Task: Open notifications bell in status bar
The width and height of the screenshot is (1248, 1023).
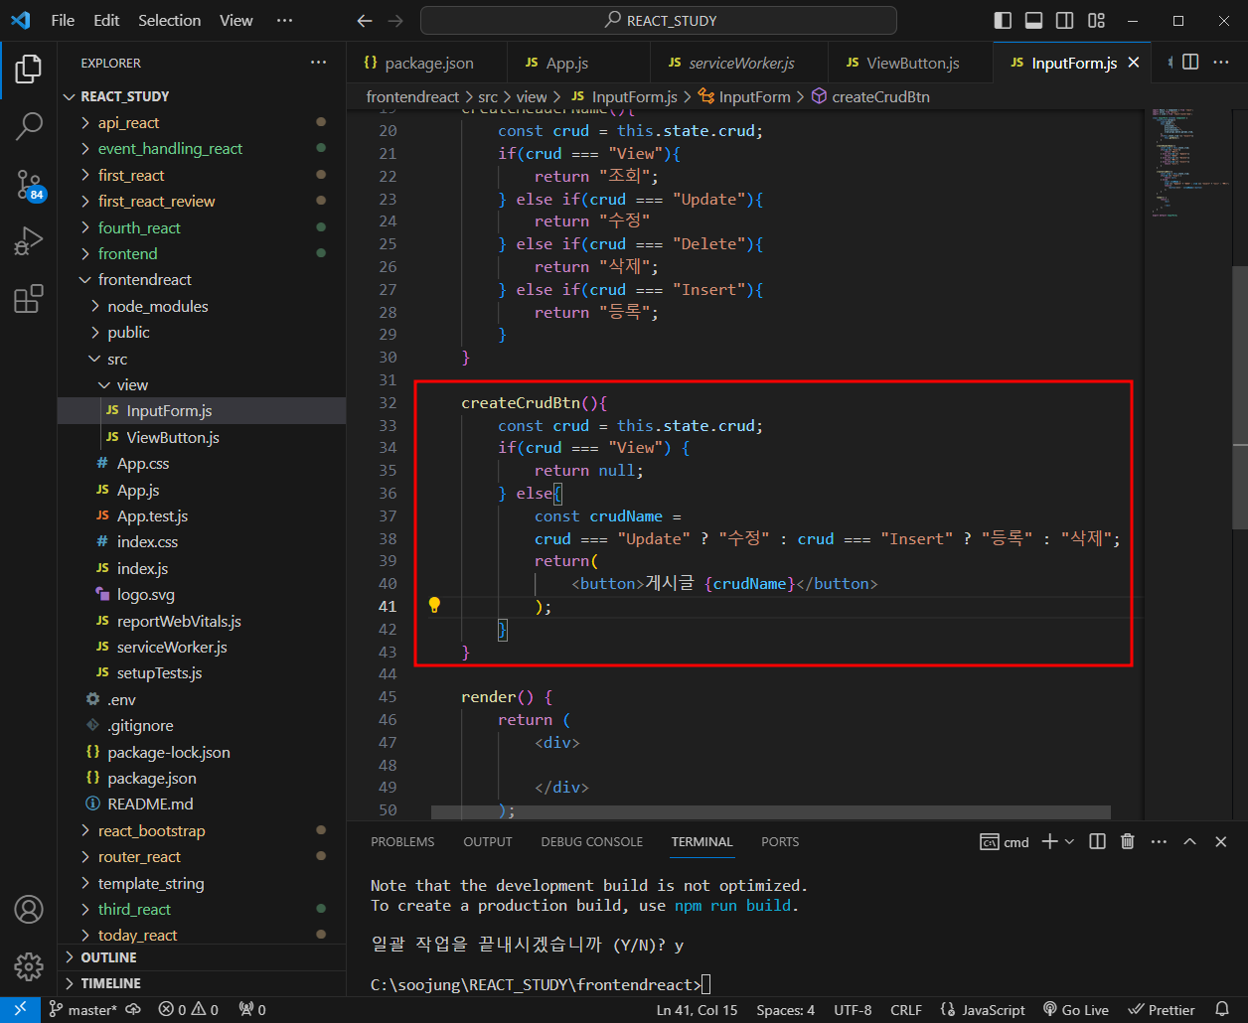Action: pos(1223,1009)
